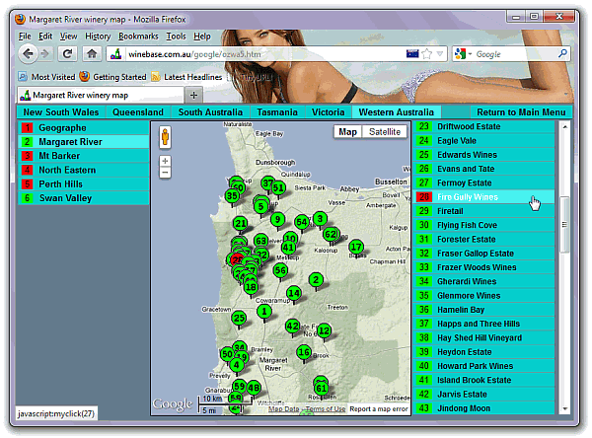This screenshot has width=592, height=438.
Task: Open the Getting Started bookmark
Action: [x=112, y=77]
